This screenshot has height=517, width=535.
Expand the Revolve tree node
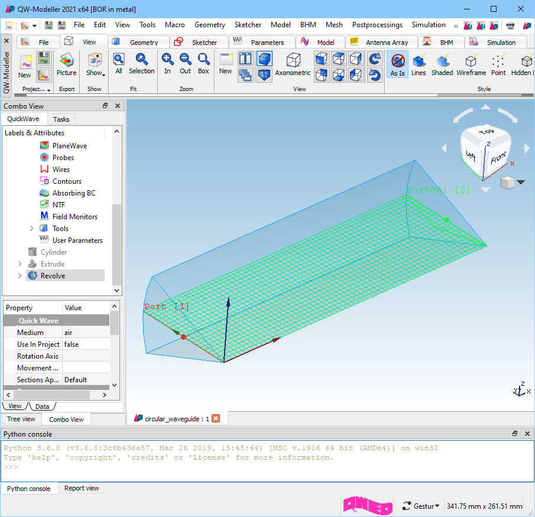coord(20,275)
